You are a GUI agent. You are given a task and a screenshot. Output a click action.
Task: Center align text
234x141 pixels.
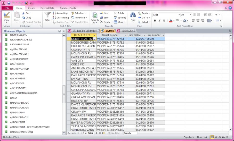(x=198, y=21)
